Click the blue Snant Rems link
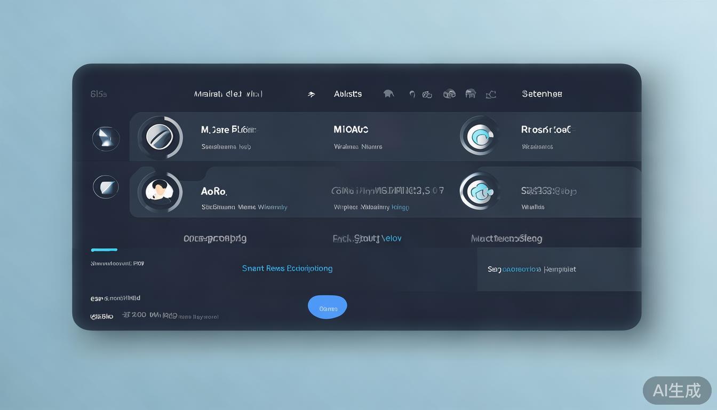Viewport: 717px width, 410px height. (287, 269)
